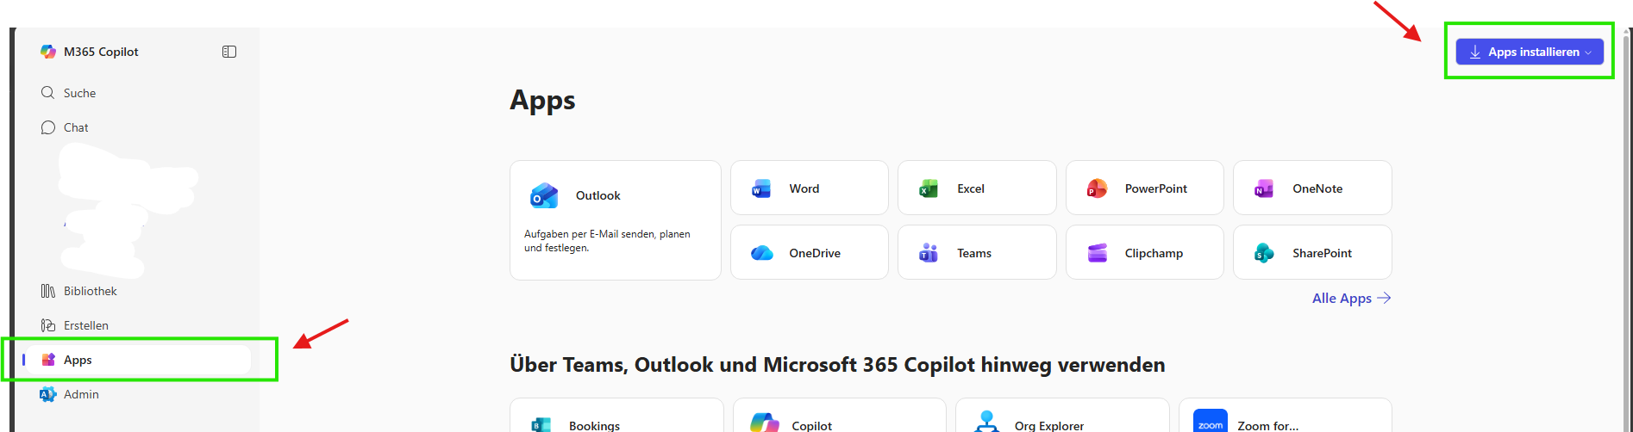This screenshot has width=1633, height=432.
Task: Open the OneNote label on its tile
Action: pyautogui.click(x=1317, y=188)
